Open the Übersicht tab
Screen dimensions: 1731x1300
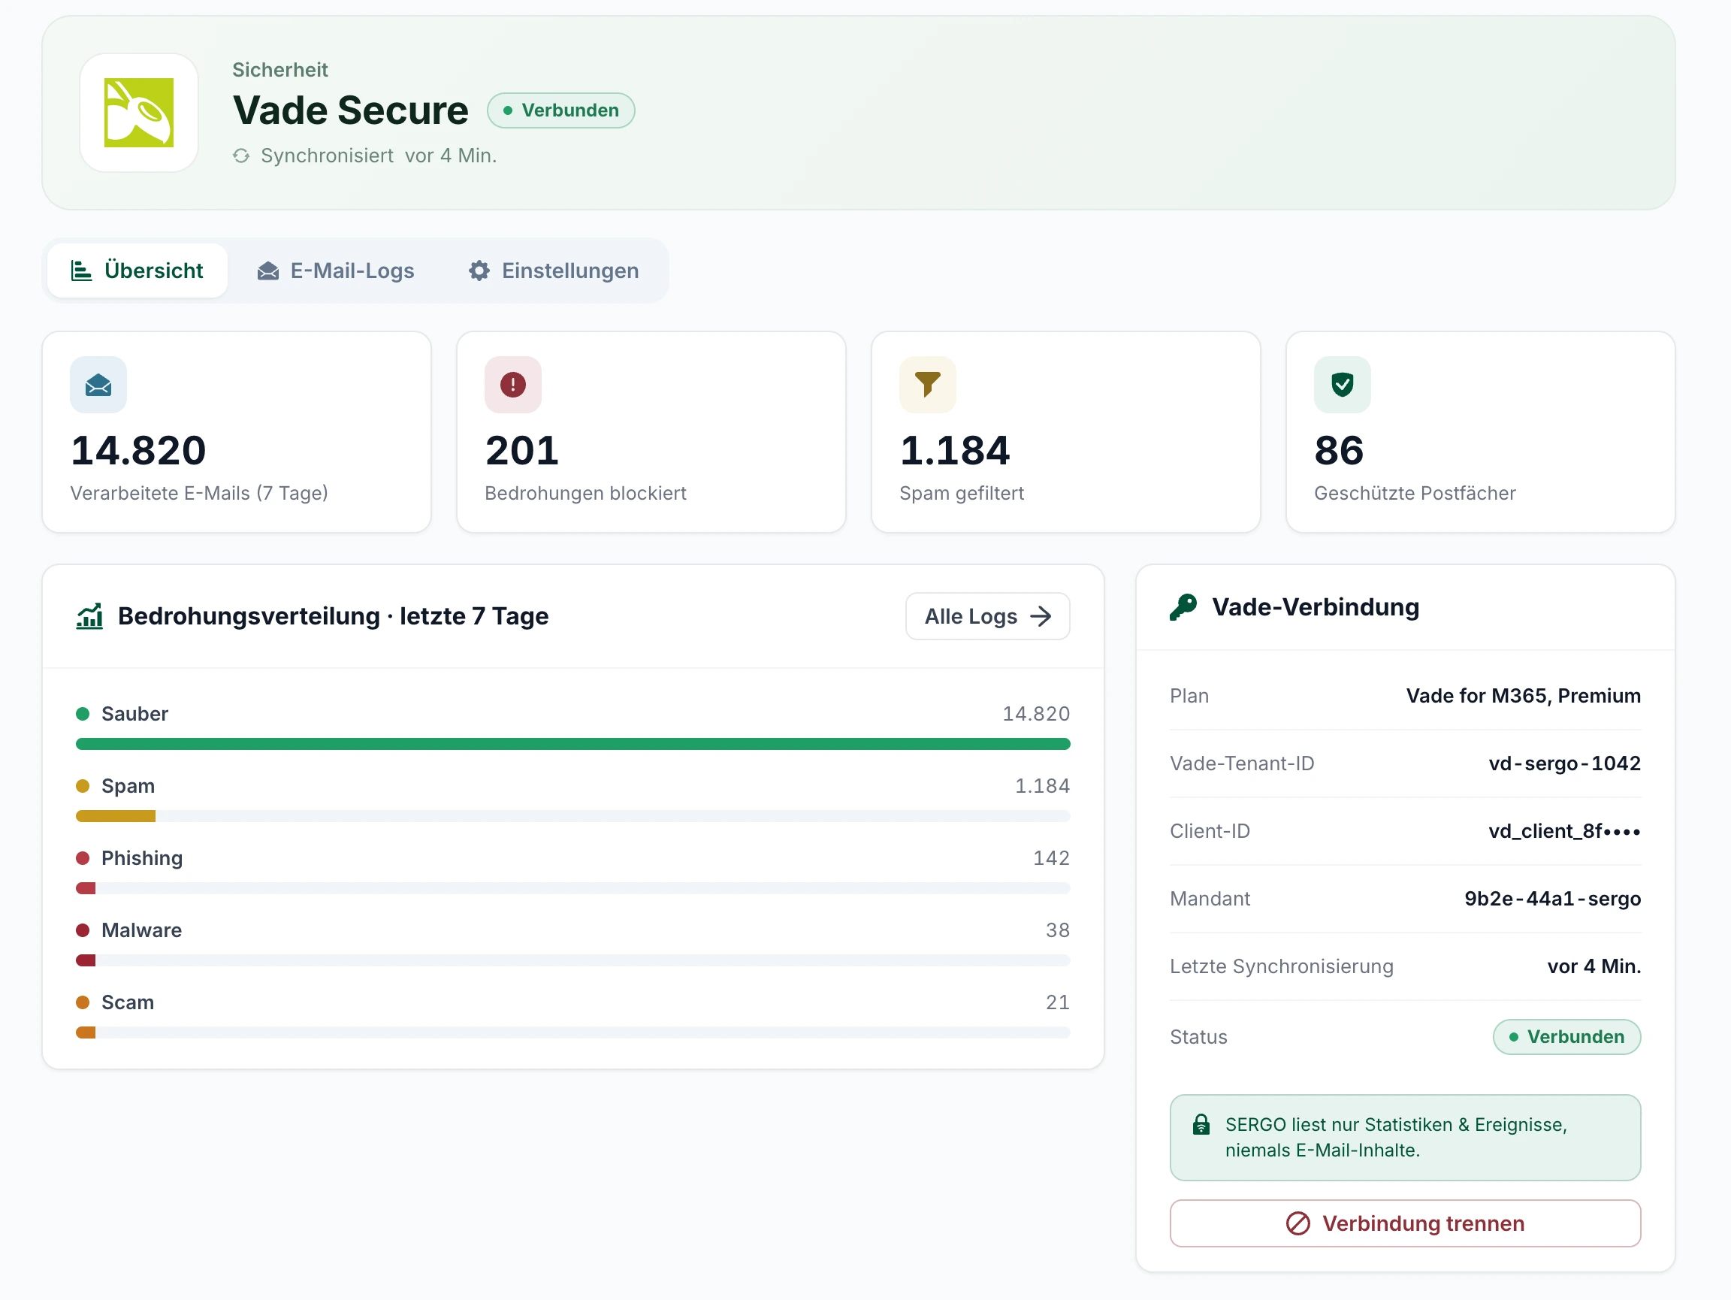(x=137, y=271)
